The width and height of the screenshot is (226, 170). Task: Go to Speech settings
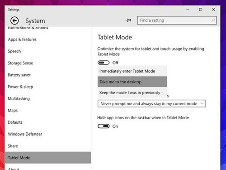tap(14, 51)
